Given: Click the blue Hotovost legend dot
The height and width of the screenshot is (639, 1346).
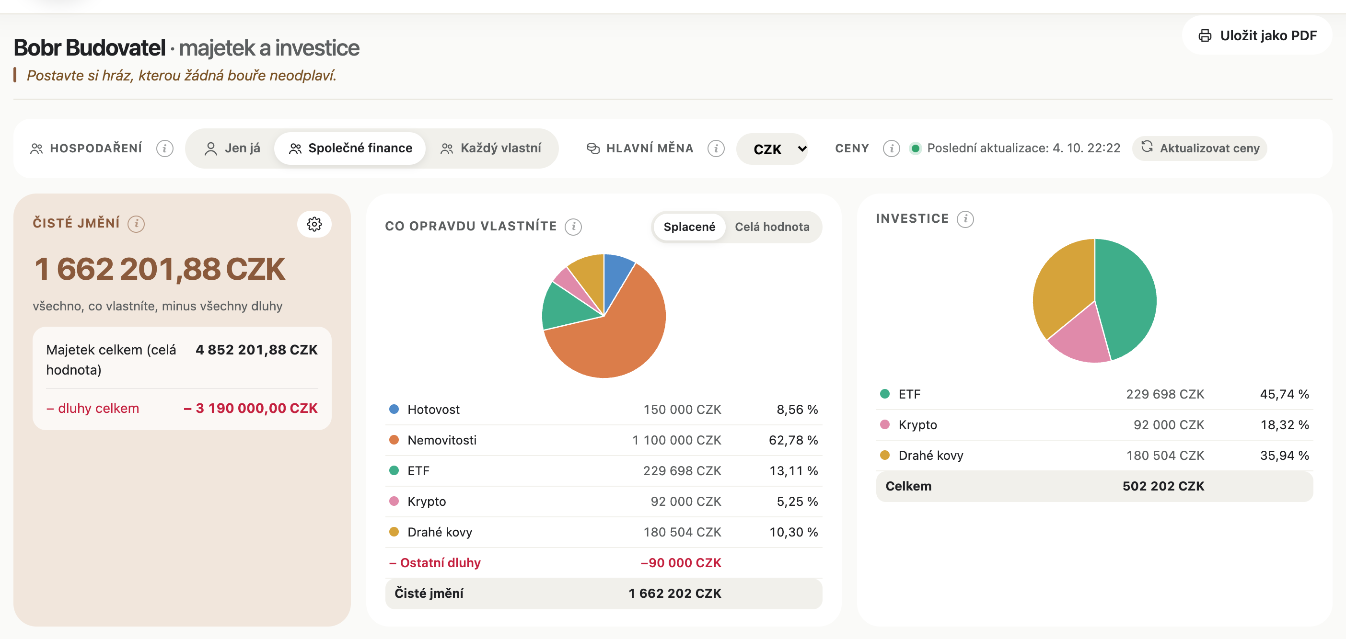Looking at the screenshot, I should point(394,409).
